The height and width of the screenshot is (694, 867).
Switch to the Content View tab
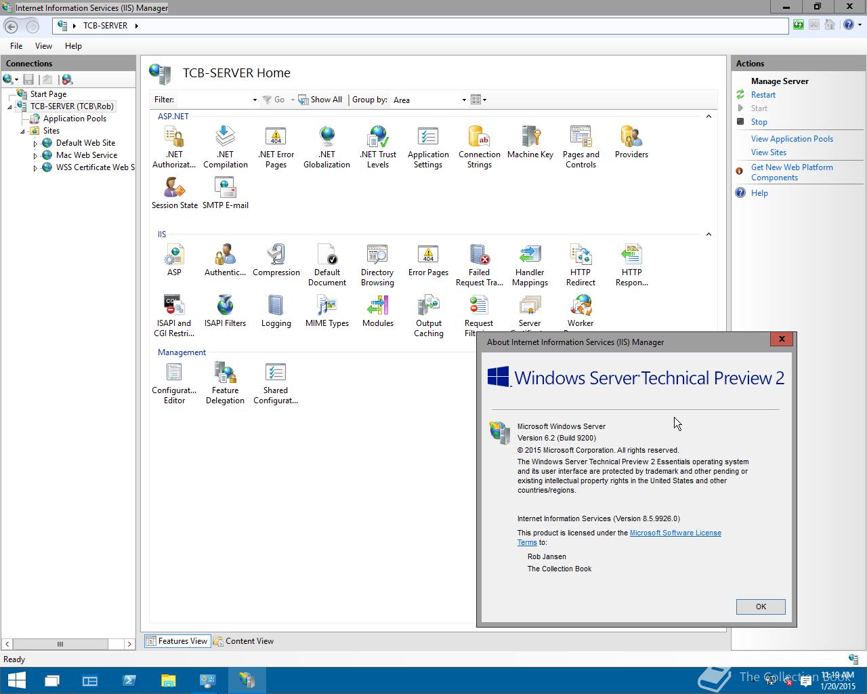click(244, 641)
